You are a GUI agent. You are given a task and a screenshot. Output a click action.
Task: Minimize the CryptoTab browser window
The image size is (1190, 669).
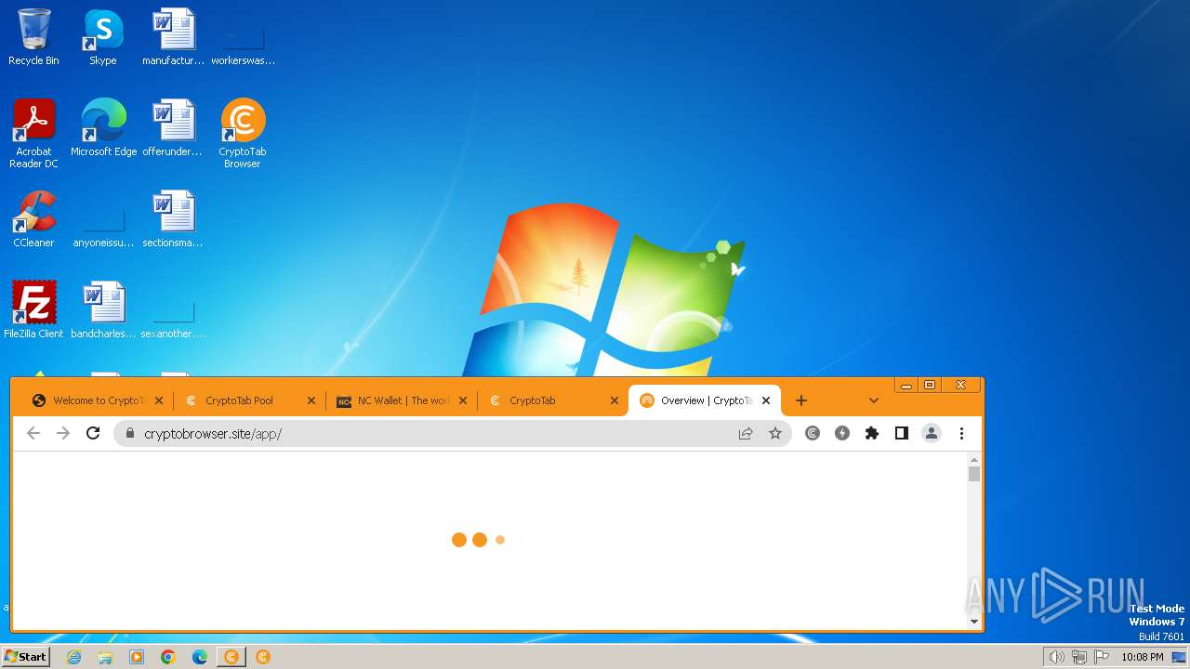point(906,385)
